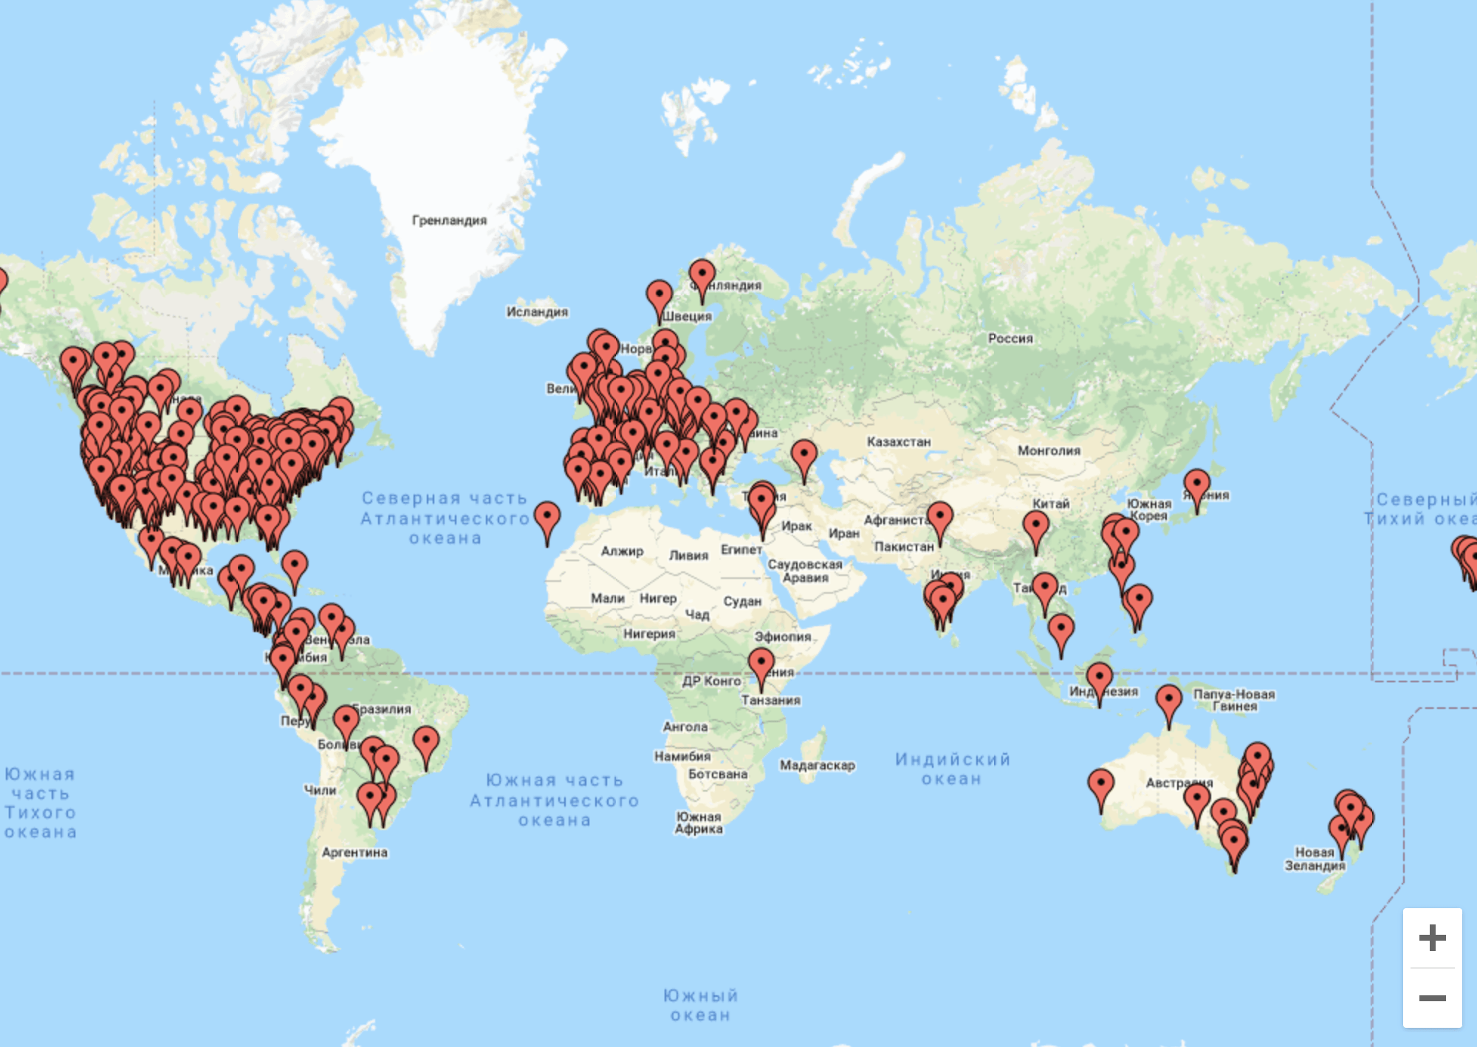Select the pin over Indonesia label
Image resolution: width=1477 pixels, height=1047 pixels.
[1100, 684]
